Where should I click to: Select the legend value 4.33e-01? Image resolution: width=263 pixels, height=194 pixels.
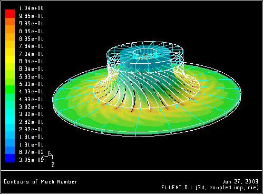coord(31,99)
